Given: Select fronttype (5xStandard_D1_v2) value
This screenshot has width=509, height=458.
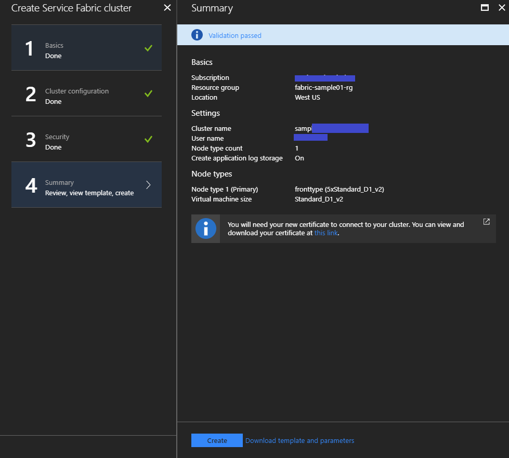Looking at the screenshot, I should coord(339,190).
